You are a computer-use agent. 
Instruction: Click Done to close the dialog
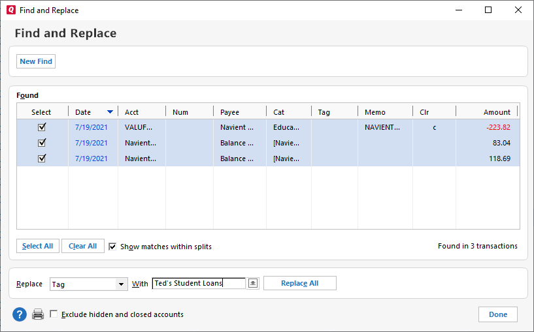click(x=497, y=314)
